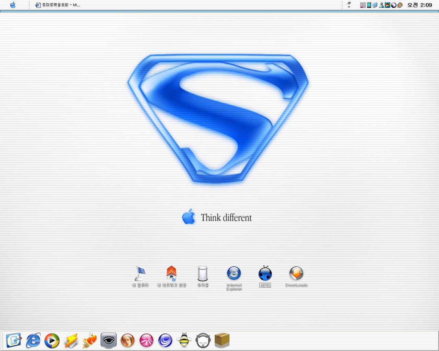Launch Internet Explorer from the desktop
The height and width of the screenshot is (351, 439).
(234, 274)
